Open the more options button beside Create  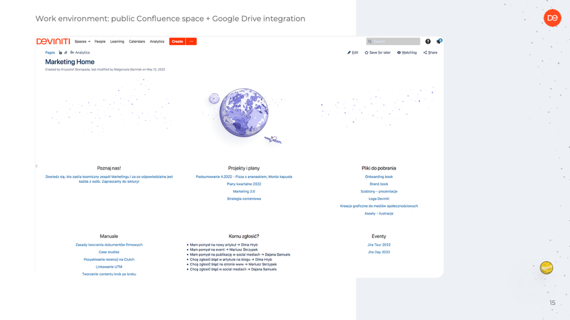tap(191, 42)
